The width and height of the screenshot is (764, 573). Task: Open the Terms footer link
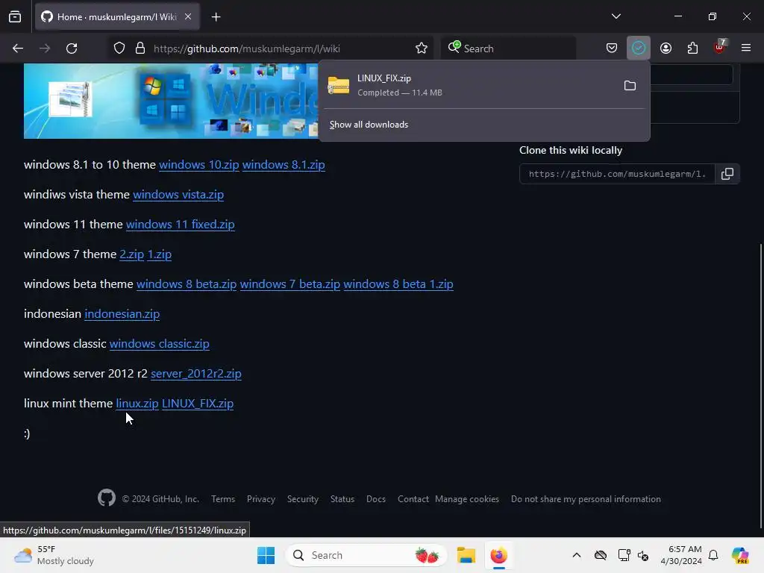pyautogui.click(x=223, y=499)
